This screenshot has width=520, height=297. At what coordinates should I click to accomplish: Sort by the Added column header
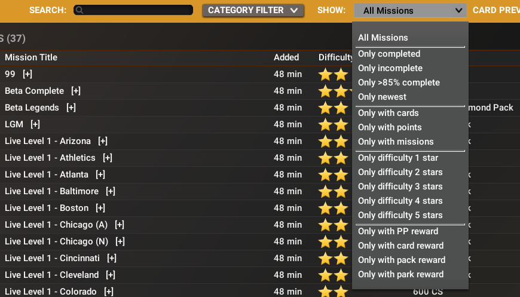click(x=286, y=57)
